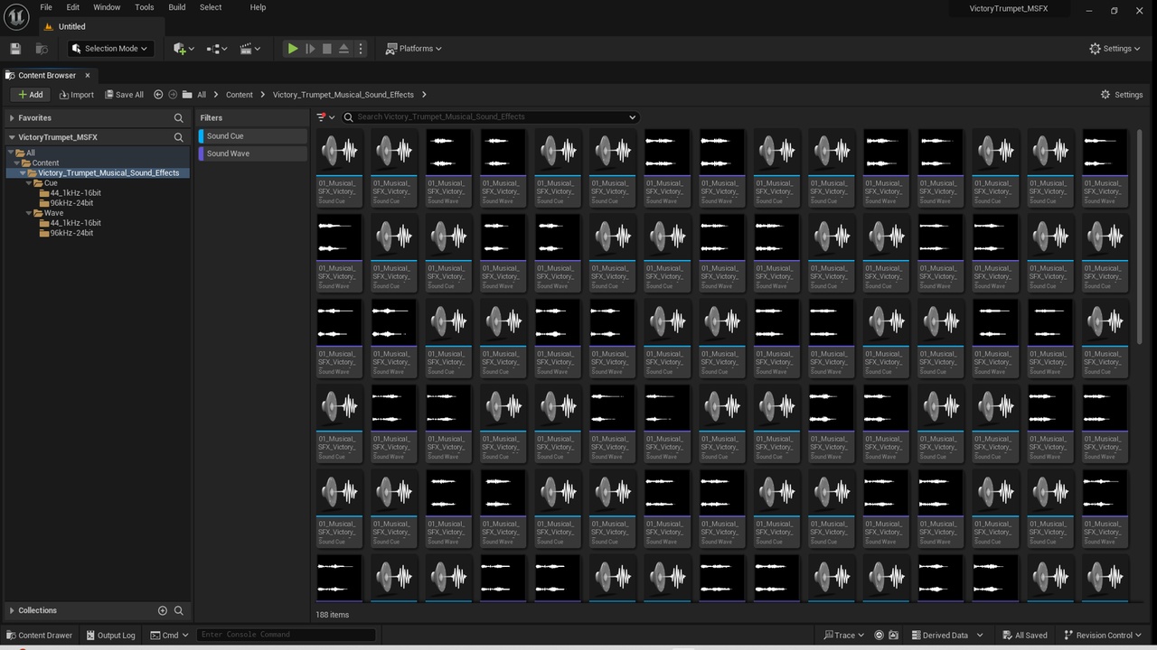Click the advance single frame button
The width and height of the screenshot is (1157, 650).
pos(310,49)
